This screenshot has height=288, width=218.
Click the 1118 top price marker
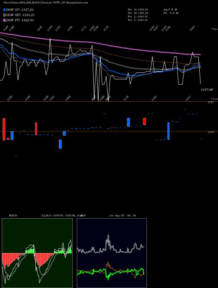point(106,29)
